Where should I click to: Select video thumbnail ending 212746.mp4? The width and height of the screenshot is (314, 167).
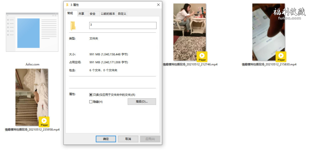pyautogui.click(x=190, y=32)
